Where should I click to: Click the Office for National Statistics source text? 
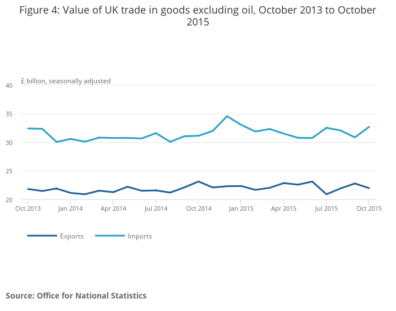click(x=76, y=296)
